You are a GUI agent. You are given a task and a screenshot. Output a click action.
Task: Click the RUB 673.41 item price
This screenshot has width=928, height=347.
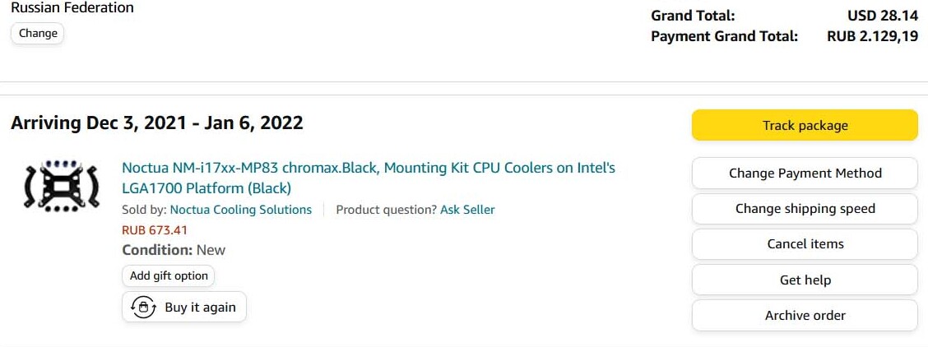155,230
